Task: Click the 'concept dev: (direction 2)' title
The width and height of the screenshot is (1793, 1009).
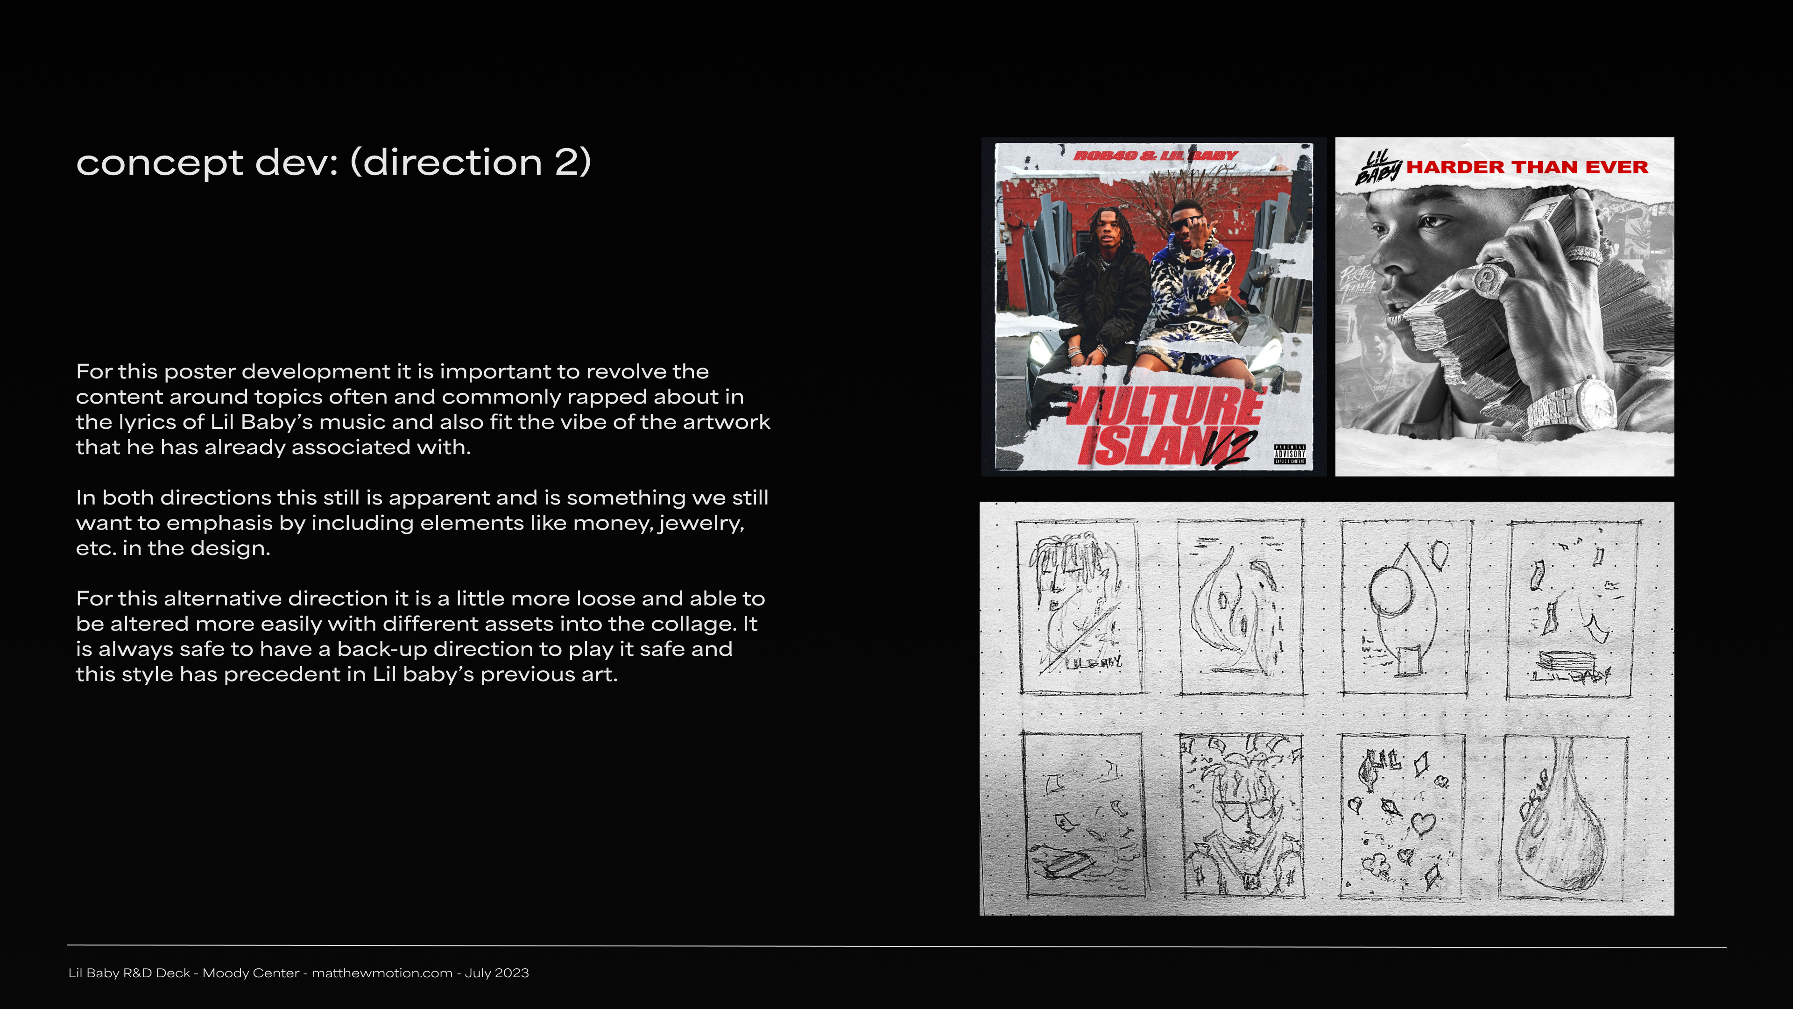Action: click(x=333, y=162)
